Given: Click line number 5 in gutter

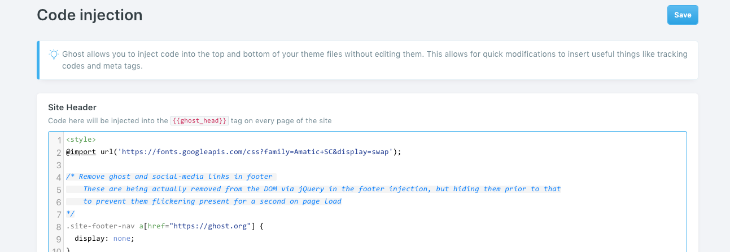Looking at the screenshot, I should point(59,190).
